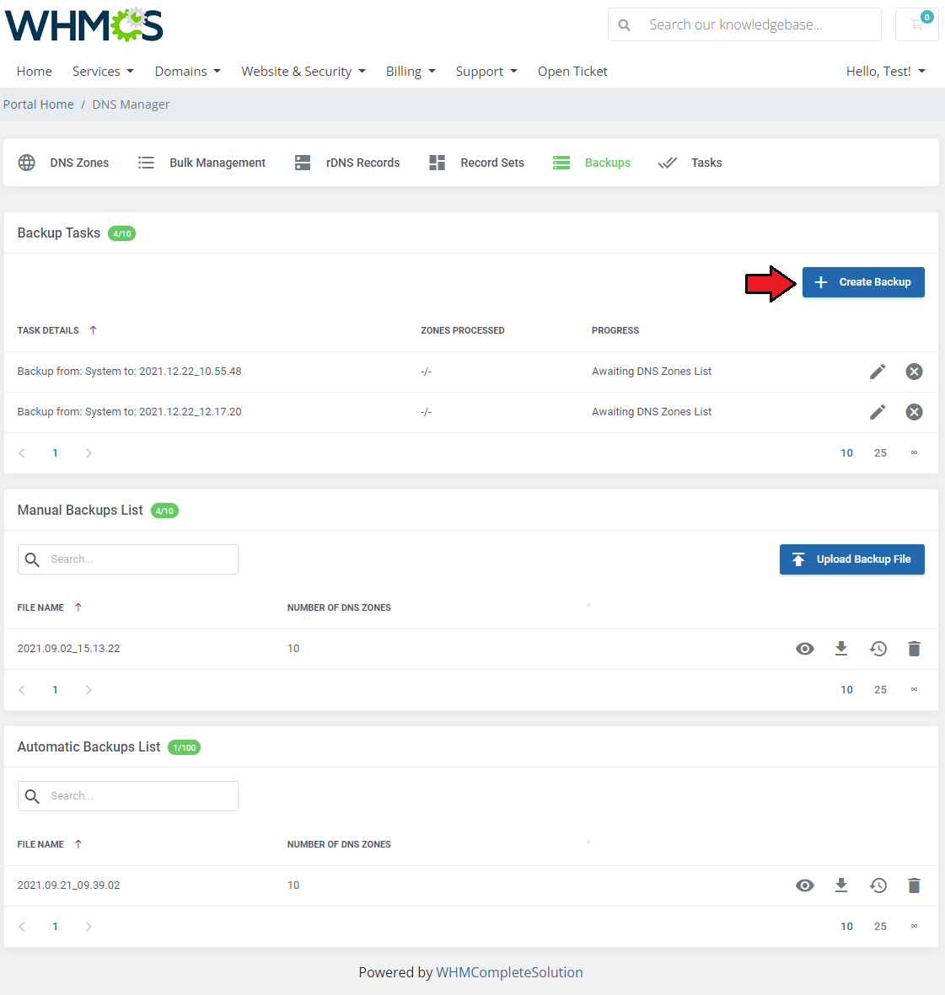This screenshot has height=995, width=945.
Task: Restore backup 2021.09.21_09.39.02
Action: 878,885
